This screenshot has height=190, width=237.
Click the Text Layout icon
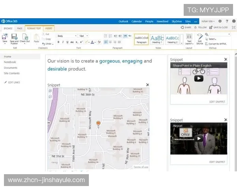[x=189, y=36]
